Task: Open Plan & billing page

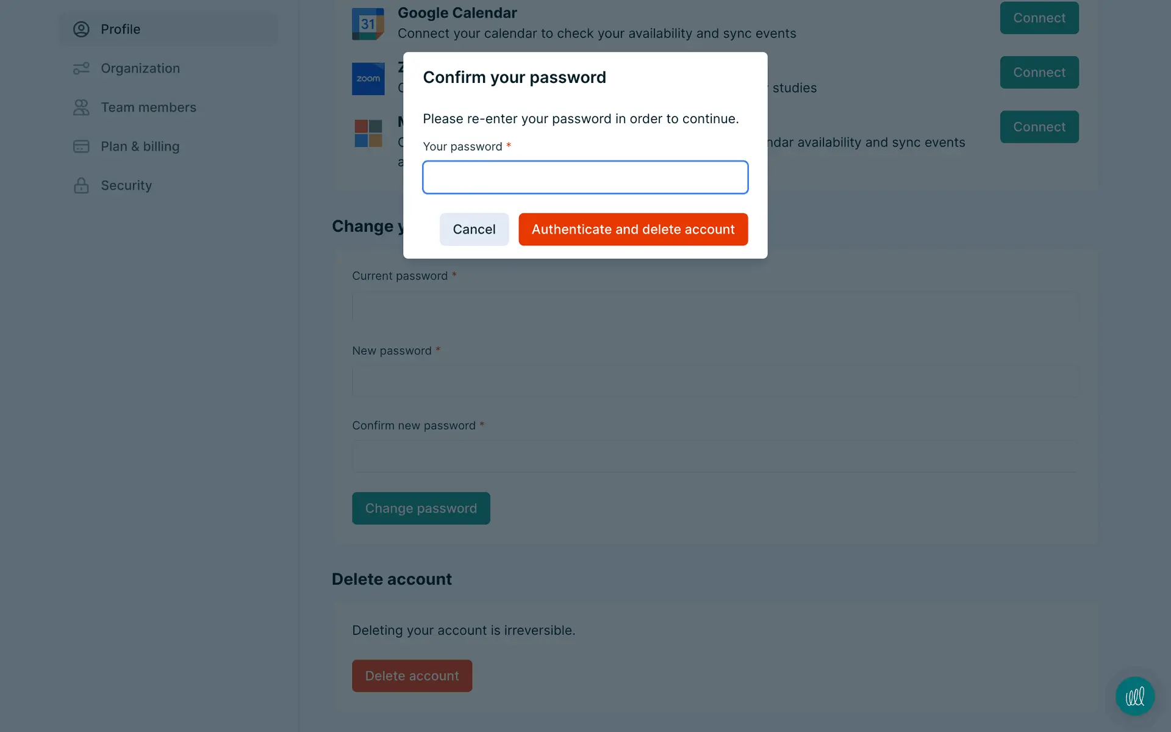Action: click(140, 146)
